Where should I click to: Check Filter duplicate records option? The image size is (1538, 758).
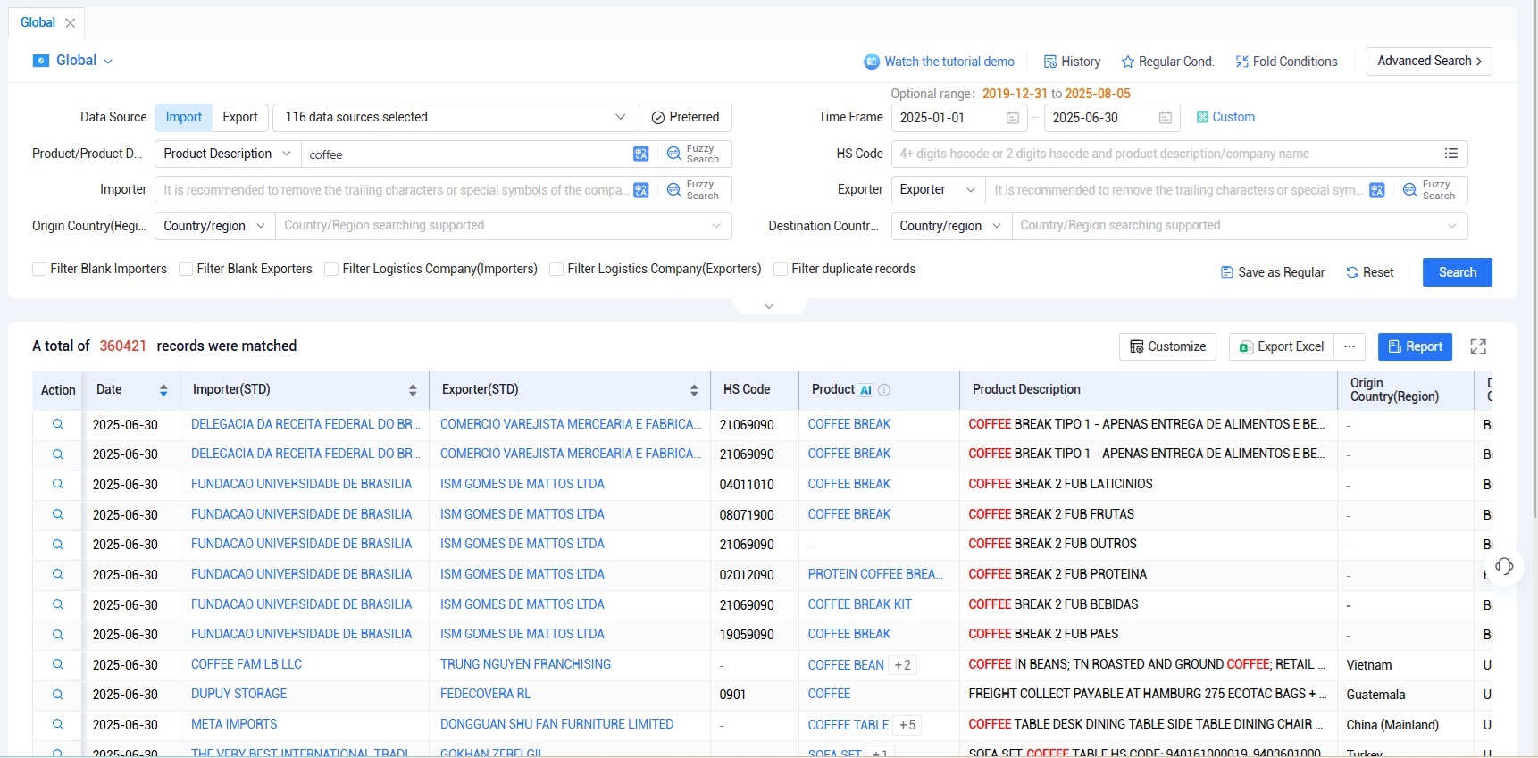click(781, 270)
